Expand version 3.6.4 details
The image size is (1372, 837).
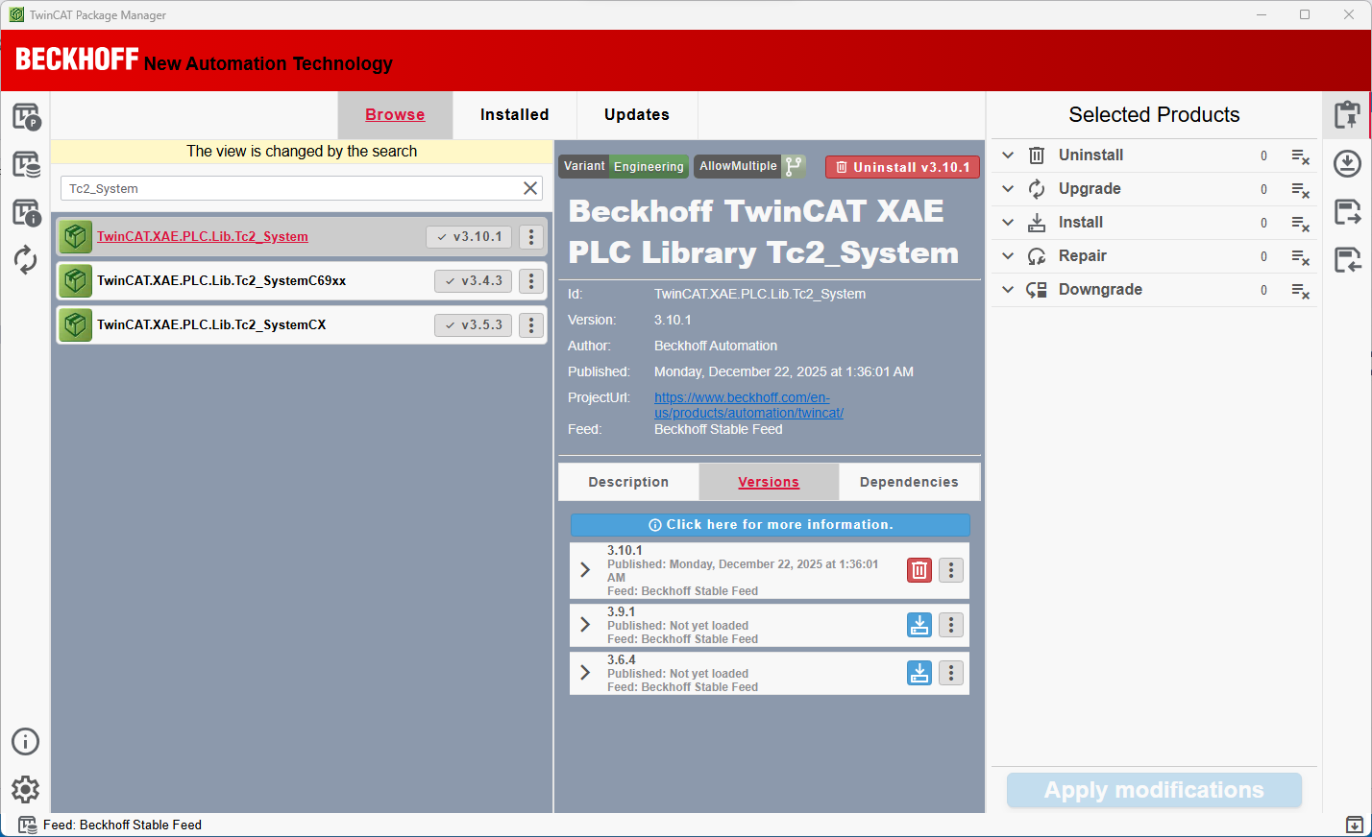pos(585,673)
